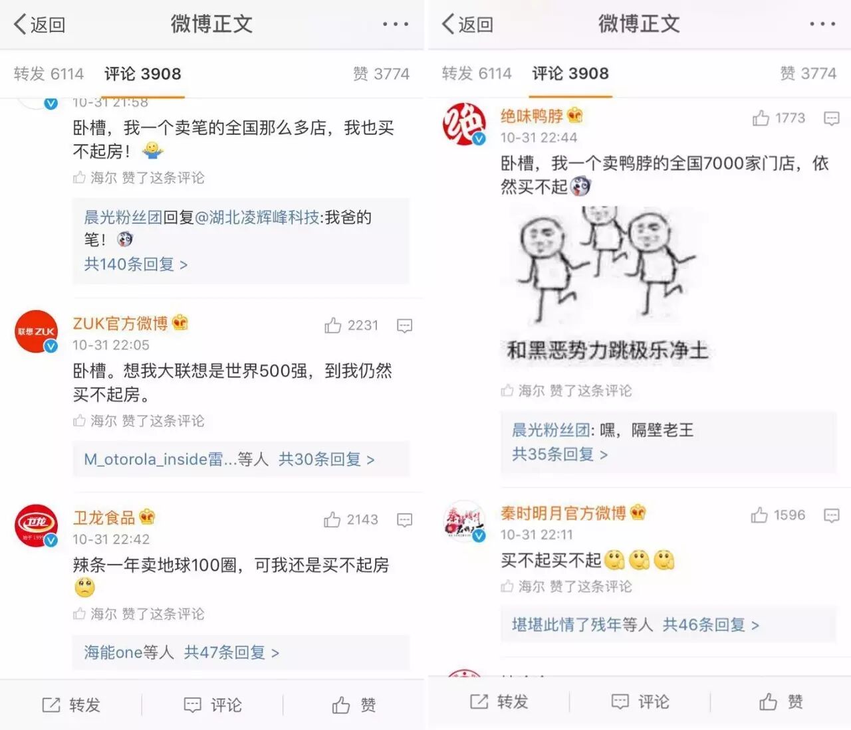Open the 绝味鸭脖 stick-figure meme image
The width and height of the screenshot is (851, 730).
[606, 286]
